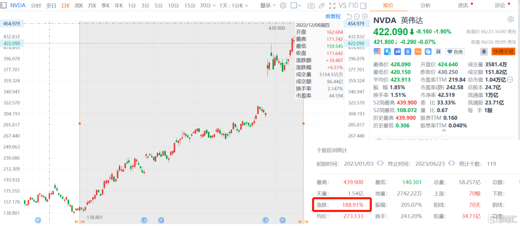Click tooltip 涨跌幅 +6.51% row
Viewport: 520px width, 226px height.
tap(319, 67)
